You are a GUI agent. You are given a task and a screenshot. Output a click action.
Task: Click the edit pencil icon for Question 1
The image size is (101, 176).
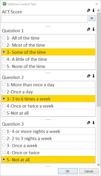(x=88, y=29)
